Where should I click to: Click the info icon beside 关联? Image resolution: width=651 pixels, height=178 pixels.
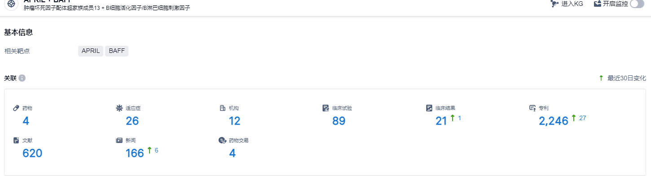[x=22, y=78]
